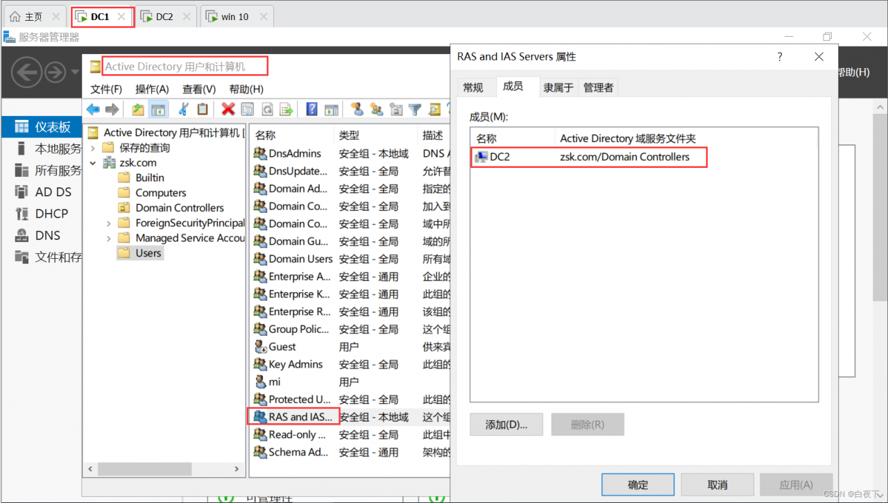Switch to the 管理者 tab
This screenshot has width=888, height=503.
(598, 87)
